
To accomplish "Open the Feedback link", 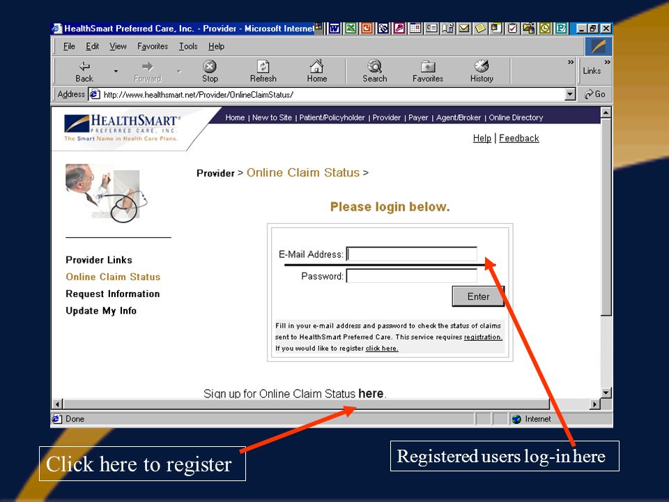I will click(518, 138).
